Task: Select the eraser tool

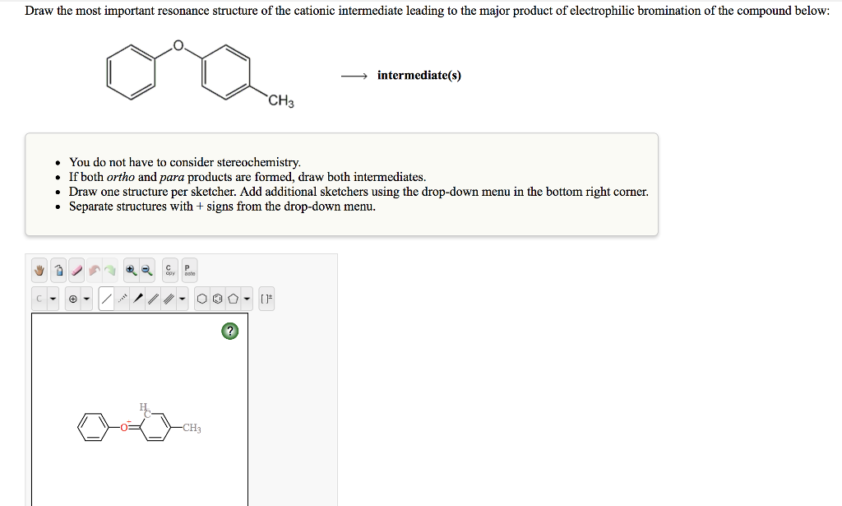Action: coord(76,270)
